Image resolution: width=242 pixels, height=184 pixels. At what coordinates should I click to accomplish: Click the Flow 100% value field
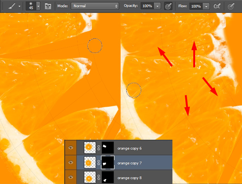coord(196,6)
